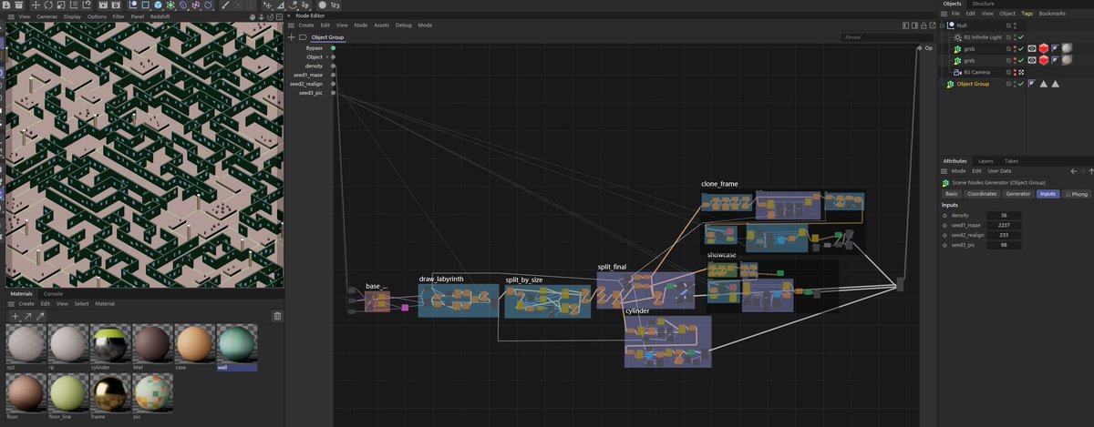Image resolution: width=1094 pixels, height=427 pixels.
Task: Click the viewport orbit rotate icon
Action: [x=270, y=16]
